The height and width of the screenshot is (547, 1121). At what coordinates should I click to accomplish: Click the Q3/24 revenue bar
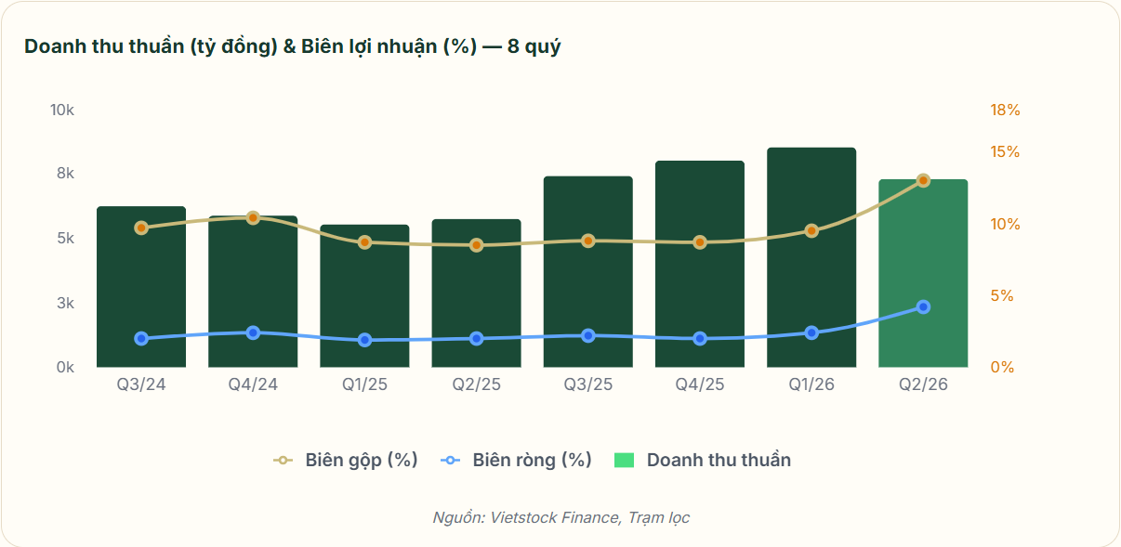point(141,287)
